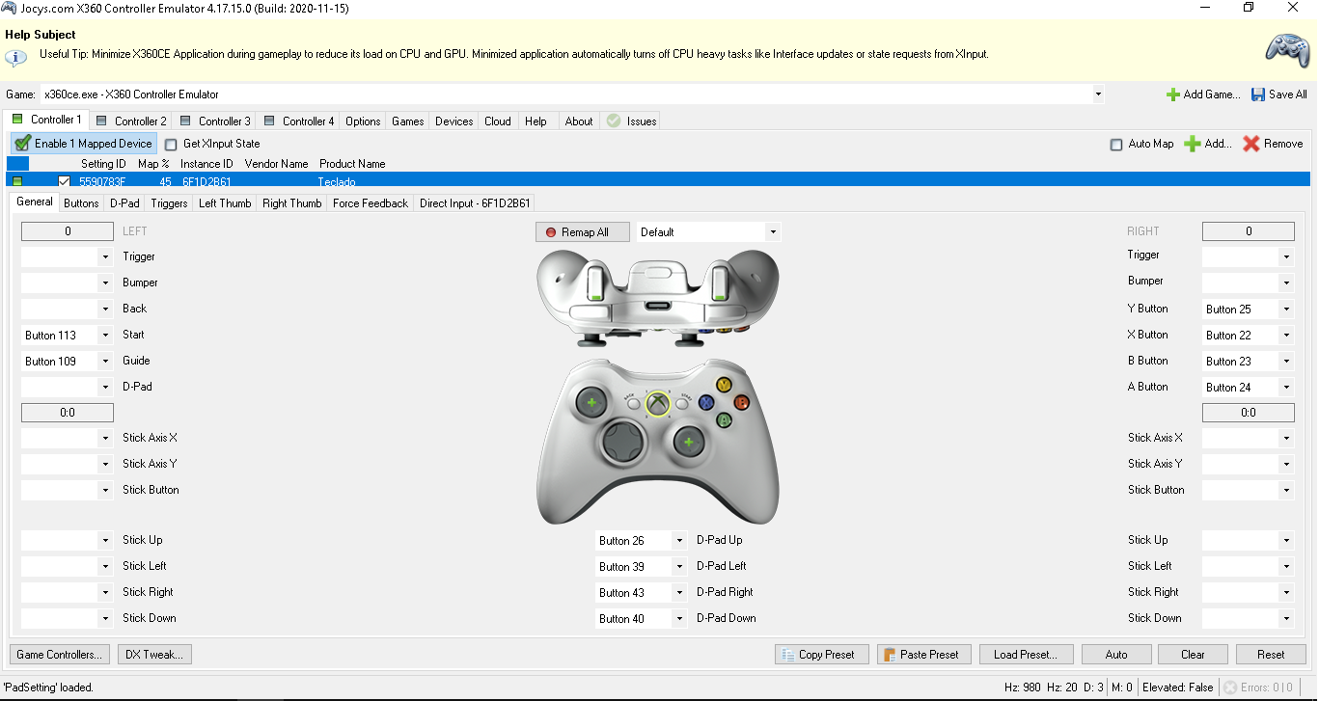This screenshot has width=1319, height=701.
Task: Click the right trigger on the top-view controller
Action: coord(719,283)
